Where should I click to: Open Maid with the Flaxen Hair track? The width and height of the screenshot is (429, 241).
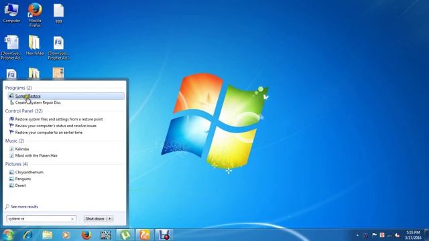[36, 155]
